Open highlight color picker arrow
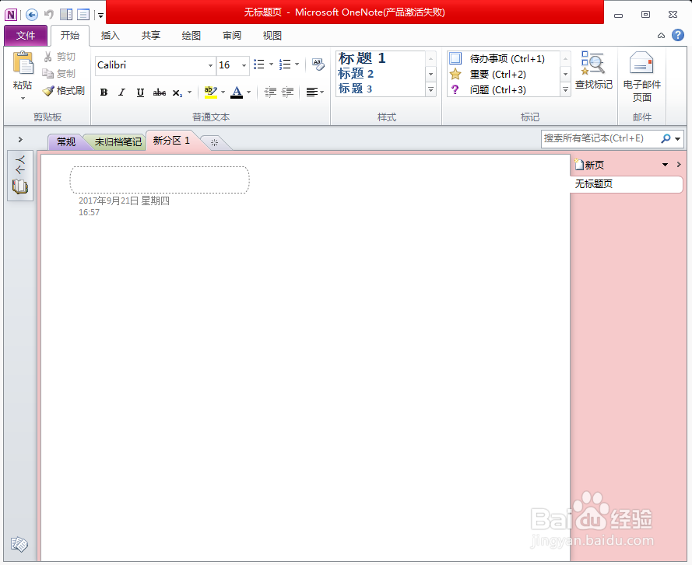 click(x=223, y=92)
